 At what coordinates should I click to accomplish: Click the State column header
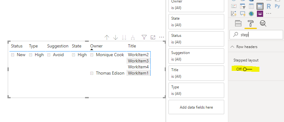click(x=77, y=46)
